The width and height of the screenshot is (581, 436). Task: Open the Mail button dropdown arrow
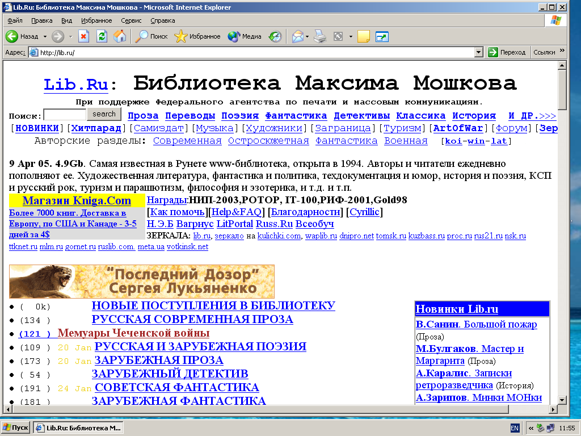pyautogui.click(x=307, y=36)
